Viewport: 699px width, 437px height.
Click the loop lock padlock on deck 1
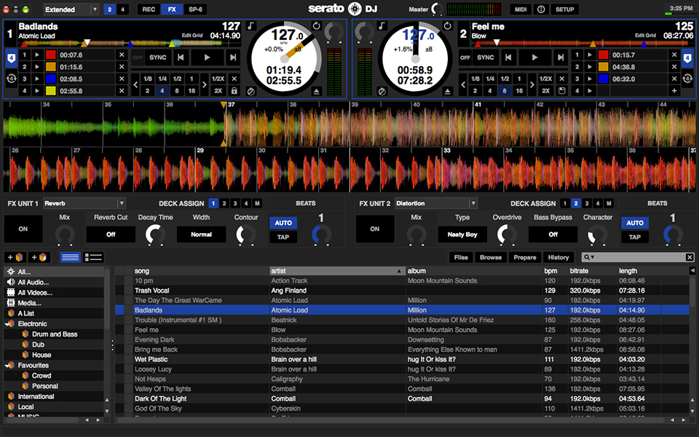coord(234,91)
